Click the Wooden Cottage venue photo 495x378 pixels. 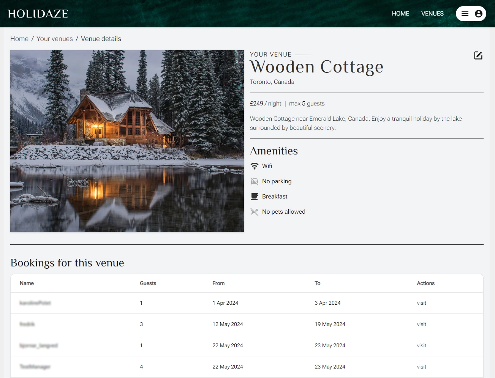127,141
